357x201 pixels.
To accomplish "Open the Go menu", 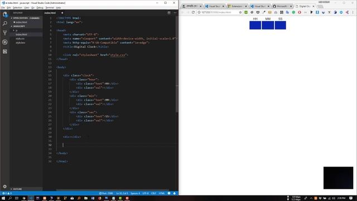I will click(33, 7).
